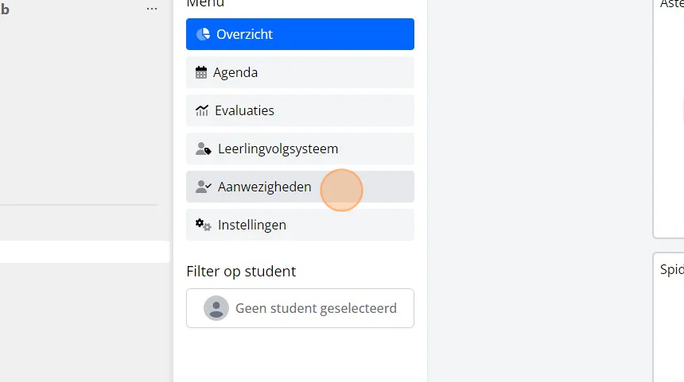
Task: Open the Agenda menu entry
Action: pyautogui.click(x=300, y=72)
